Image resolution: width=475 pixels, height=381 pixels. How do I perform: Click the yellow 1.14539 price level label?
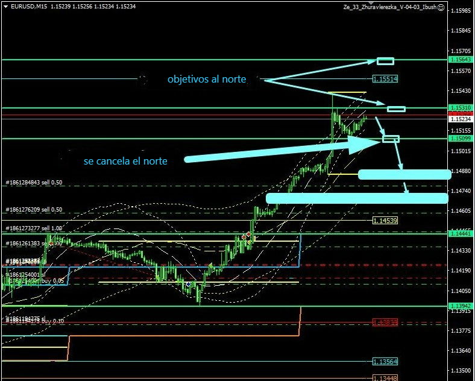385,221
